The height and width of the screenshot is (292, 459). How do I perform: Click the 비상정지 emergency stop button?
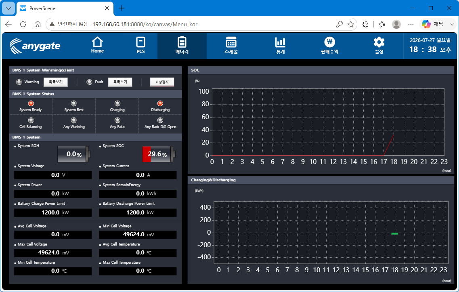coord(162,82)
